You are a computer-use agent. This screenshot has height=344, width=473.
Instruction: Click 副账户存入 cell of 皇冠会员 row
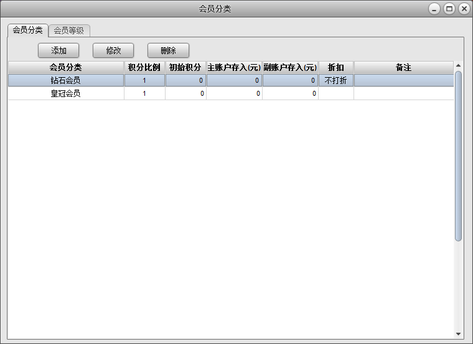(290, 93)
